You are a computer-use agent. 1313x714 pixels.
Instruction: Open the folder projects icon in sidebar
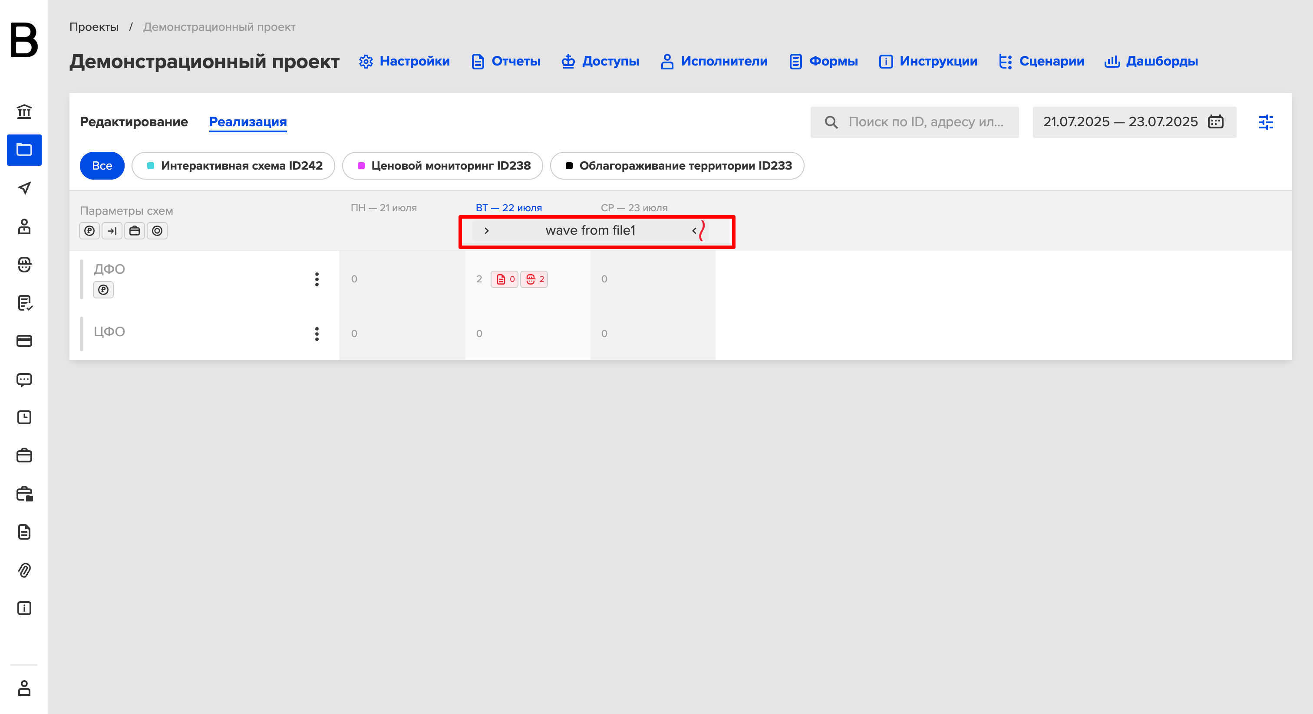point(24,150)
